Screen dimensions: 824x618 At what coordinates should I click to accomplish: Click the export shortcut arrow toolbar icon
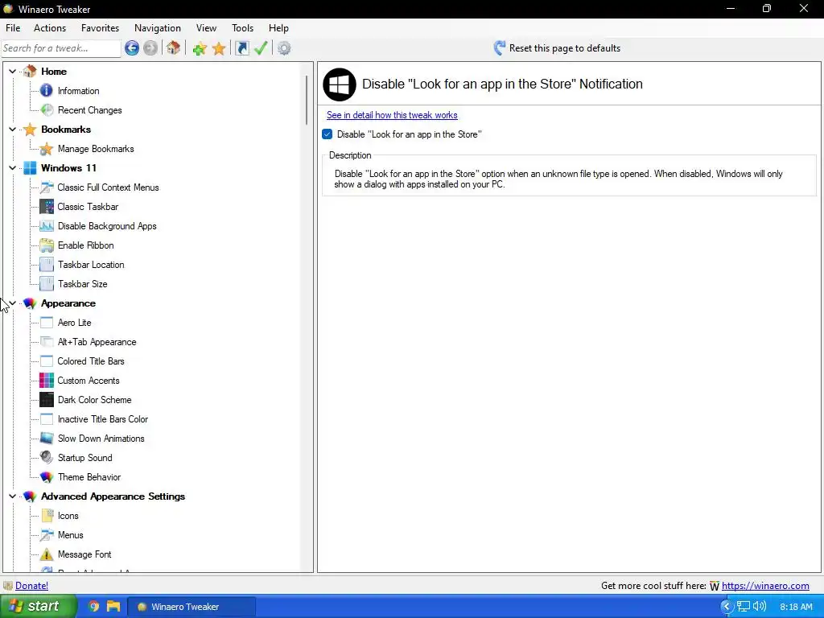tap(241, 48)
